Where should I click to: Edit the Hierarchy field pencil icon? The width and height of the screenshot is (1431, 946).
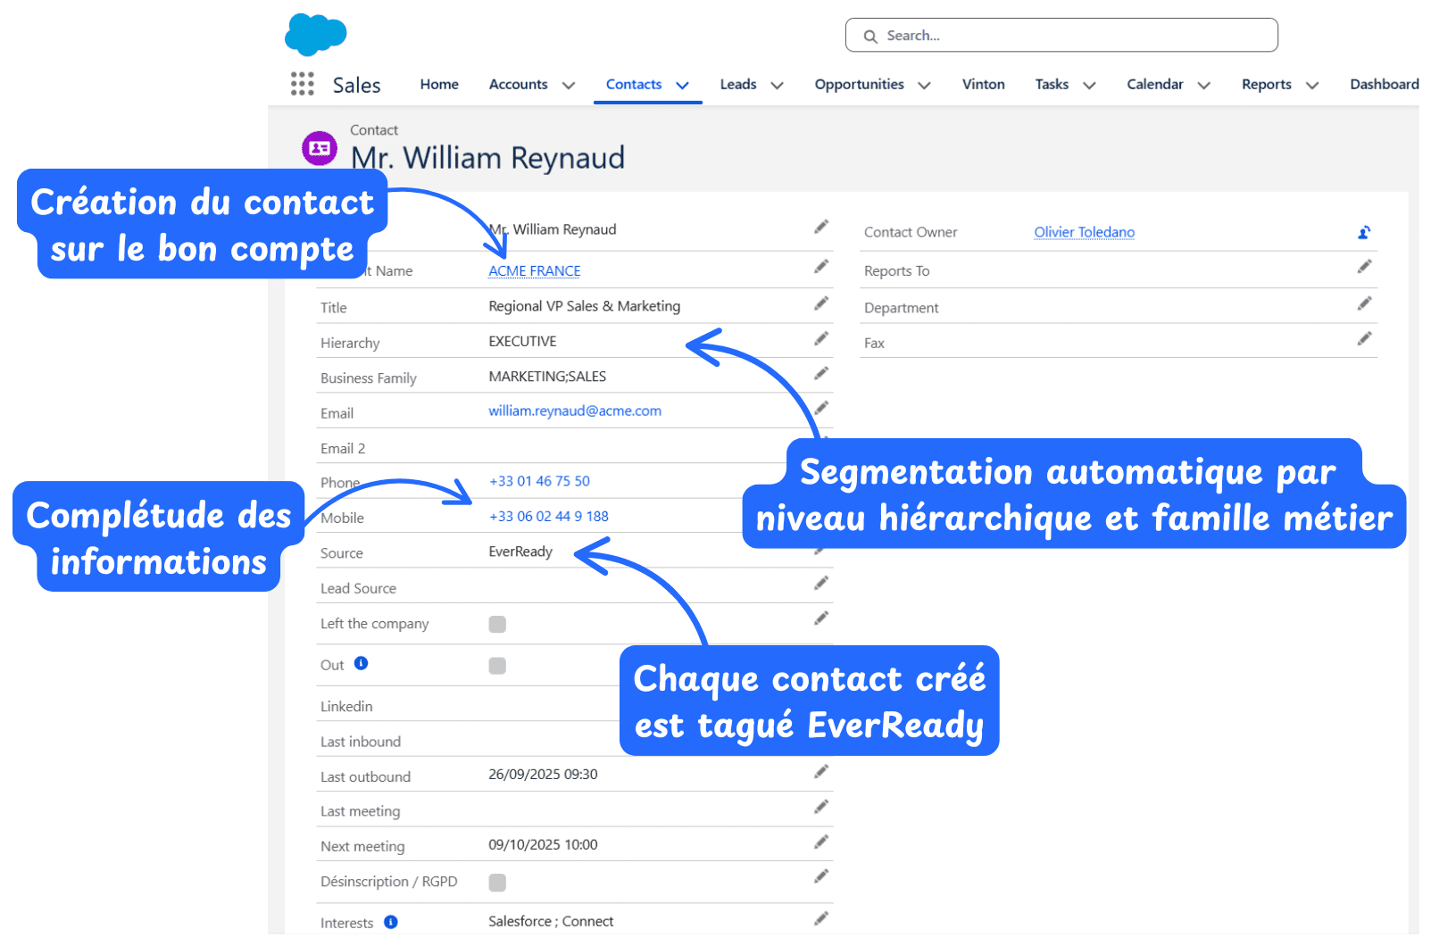pos(821,339)
